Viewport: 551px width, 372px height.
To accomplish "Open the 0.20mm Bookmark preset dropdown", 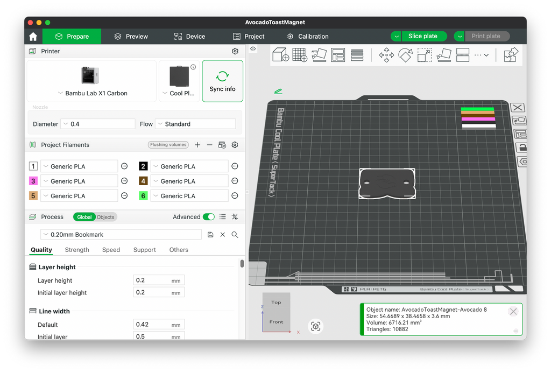I will point(121,235).
